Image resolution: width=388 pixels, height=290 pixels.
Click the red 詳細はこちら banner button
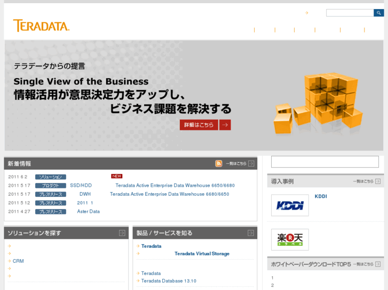199,125
